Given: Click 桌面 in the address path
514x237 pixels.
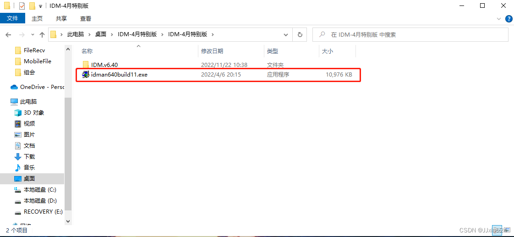Looking at the screenshot, I should click(x=101, y=34).
